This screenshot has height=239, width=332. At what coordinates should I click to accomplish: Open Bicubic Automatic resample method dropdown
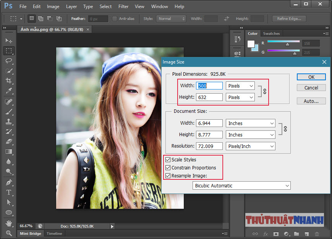(241, 185)
